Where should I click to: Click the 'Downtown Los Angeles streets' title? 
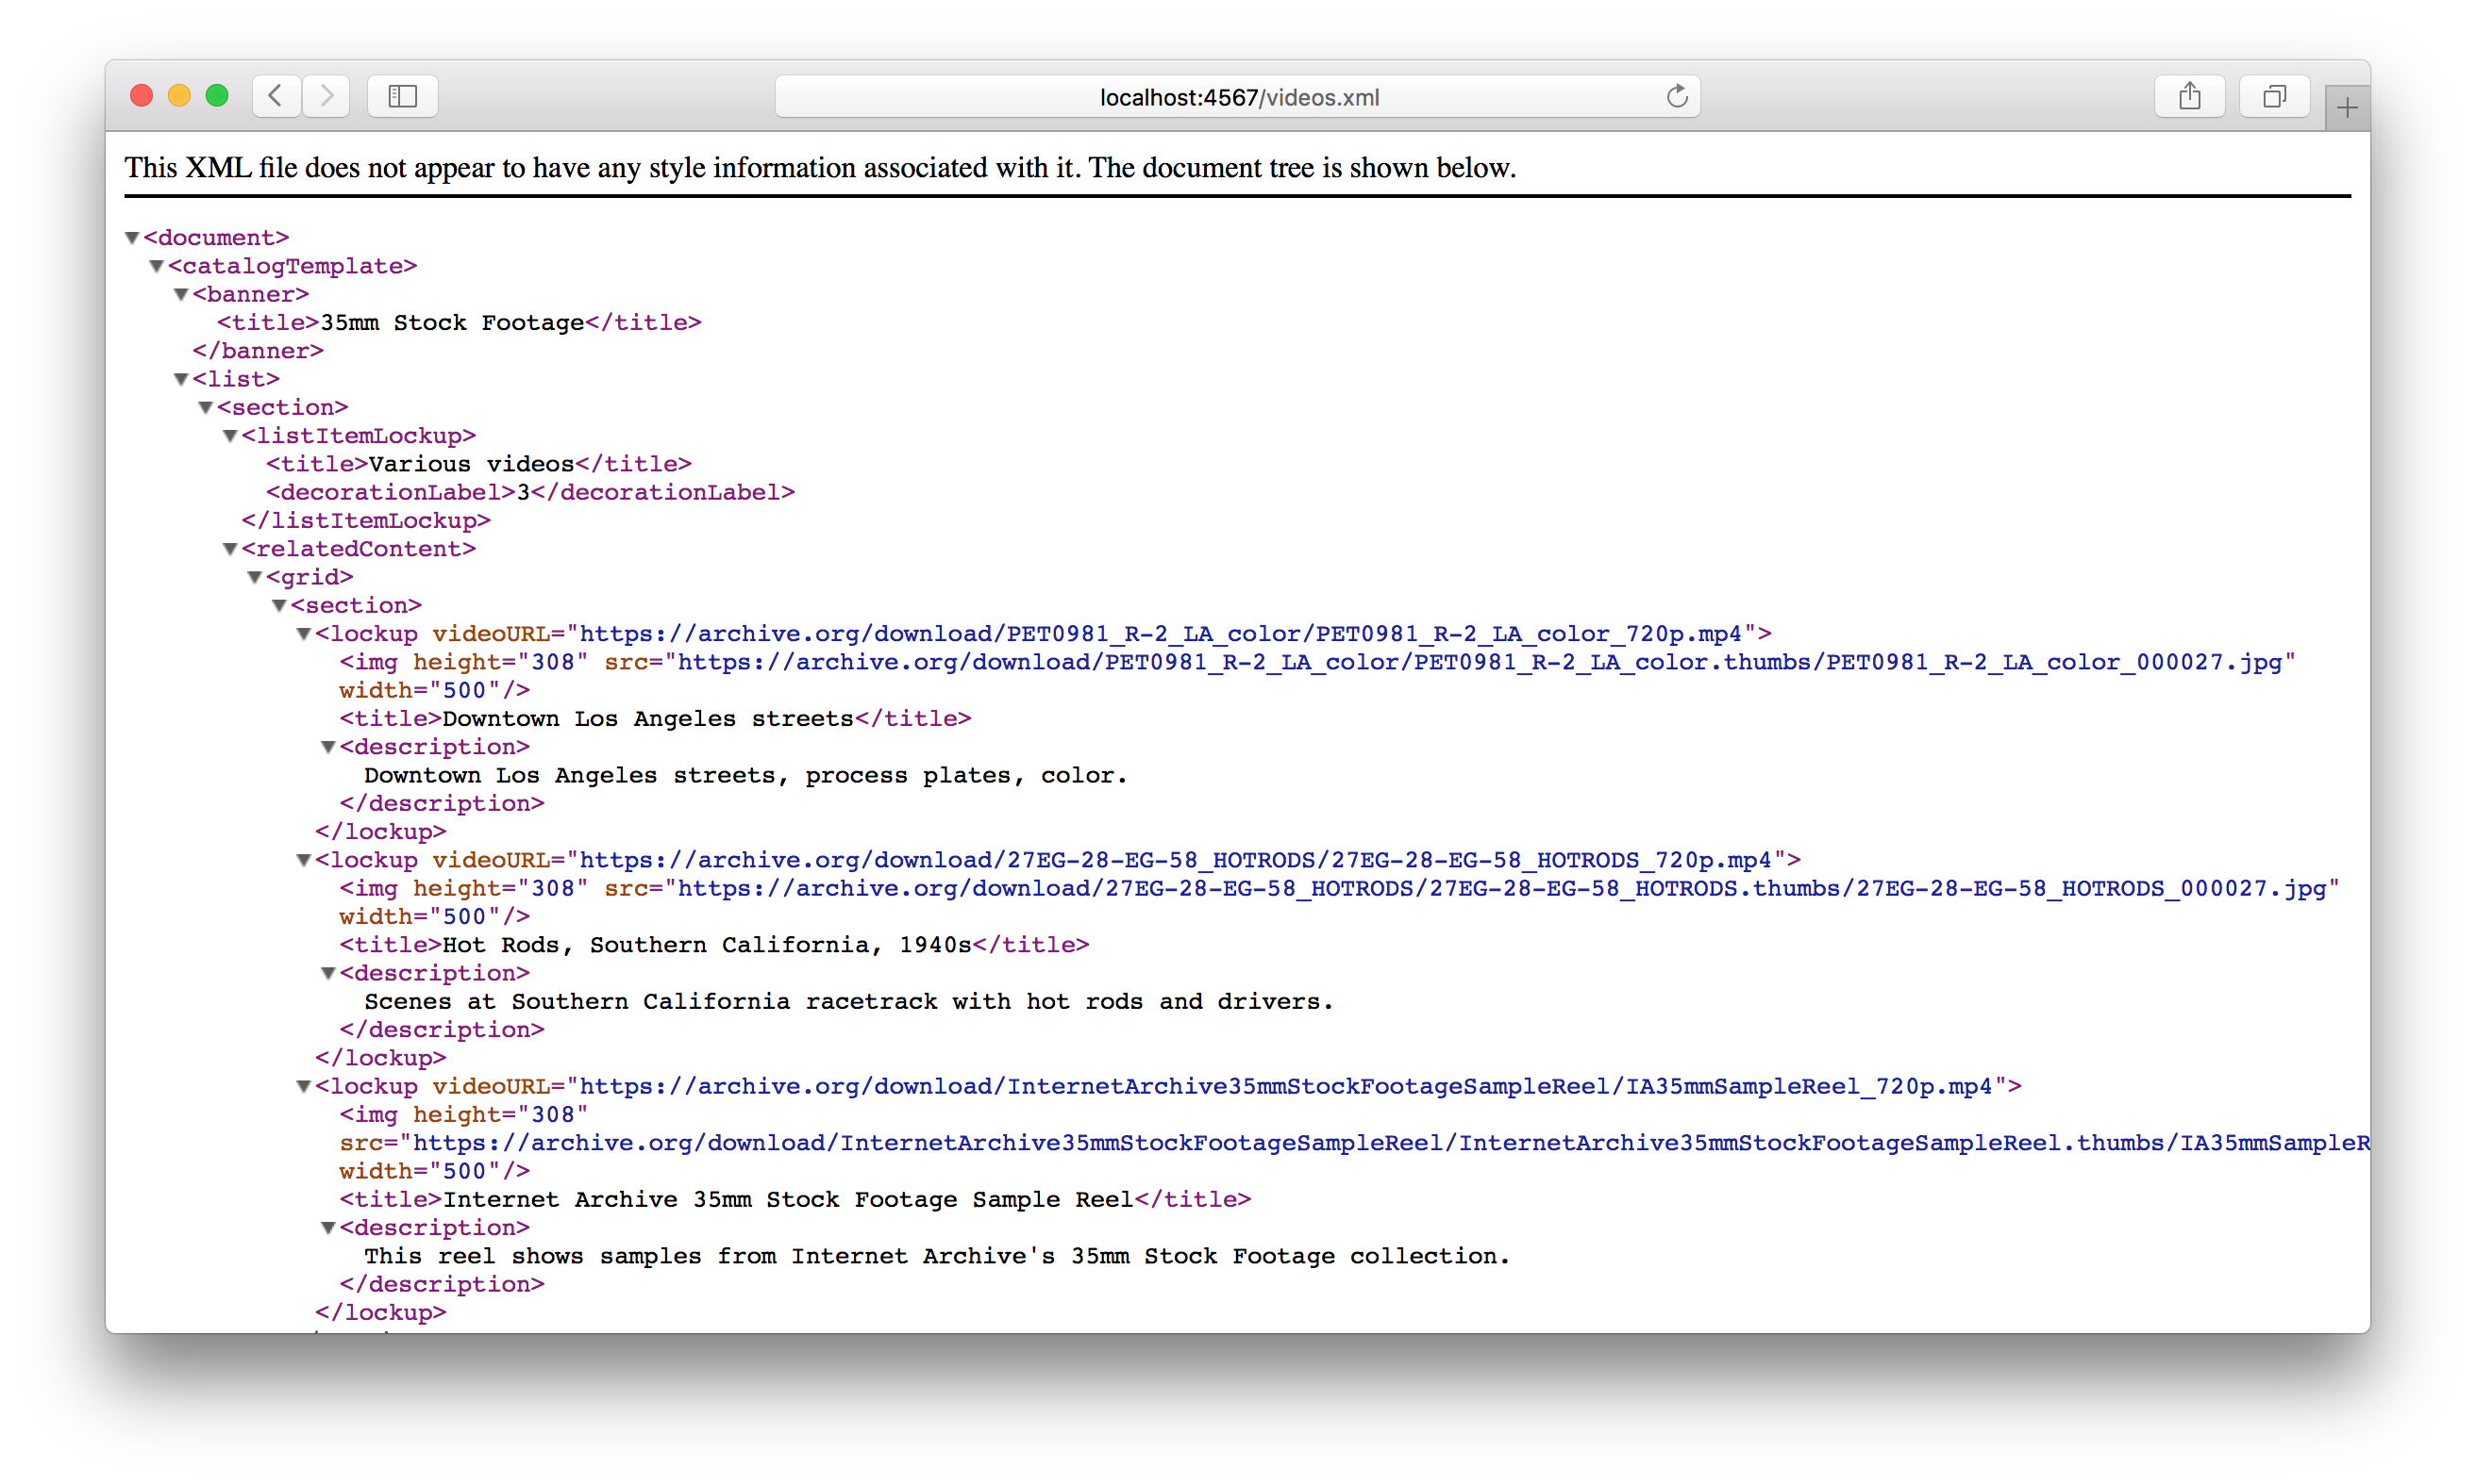click(647, 719)
